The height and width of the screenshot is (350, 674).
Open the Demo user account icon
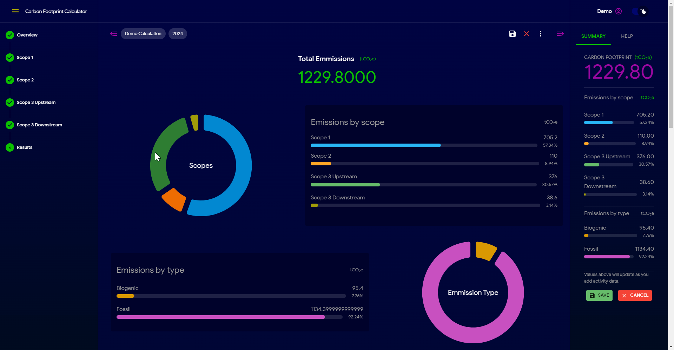(619, 11)
